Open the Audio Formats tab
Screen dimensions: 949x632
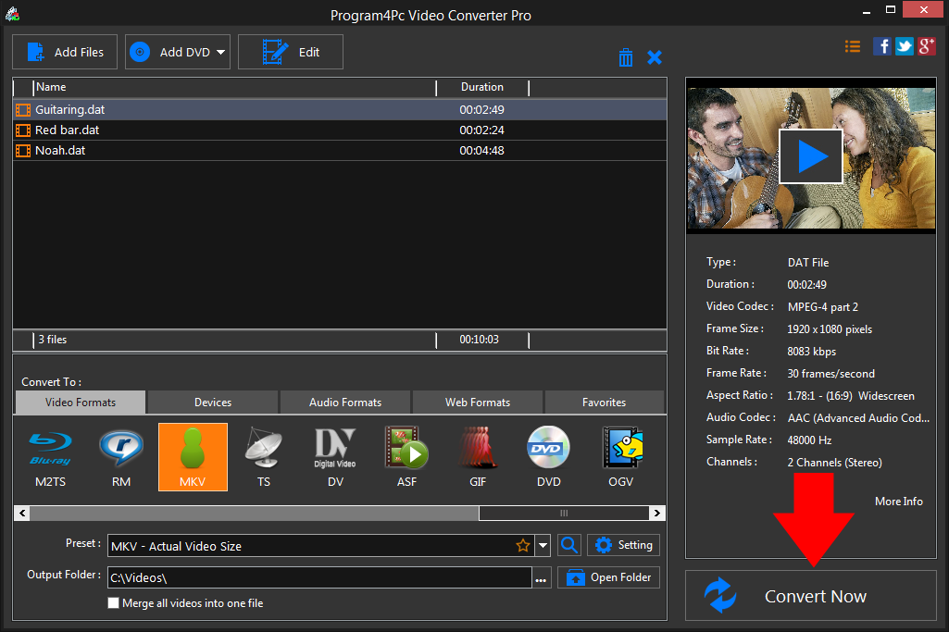[345, 403]
